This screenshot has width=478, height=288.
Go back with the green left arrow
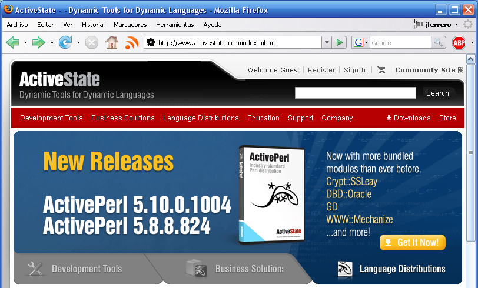click(x=12, y=42)
